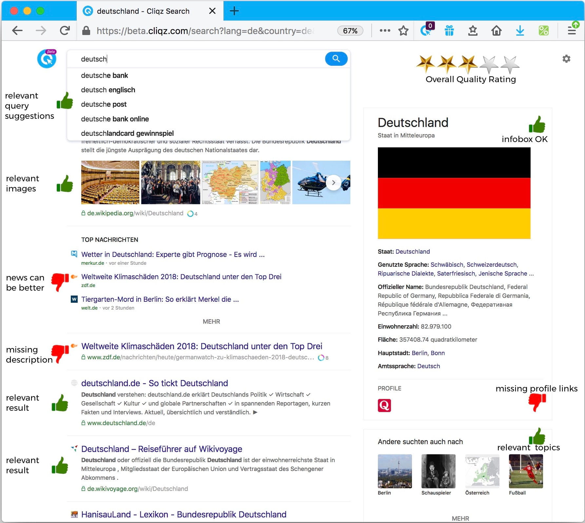Open the historical painting image thumbnail
This screenshot has height=523, width=585.
point(170,182)
